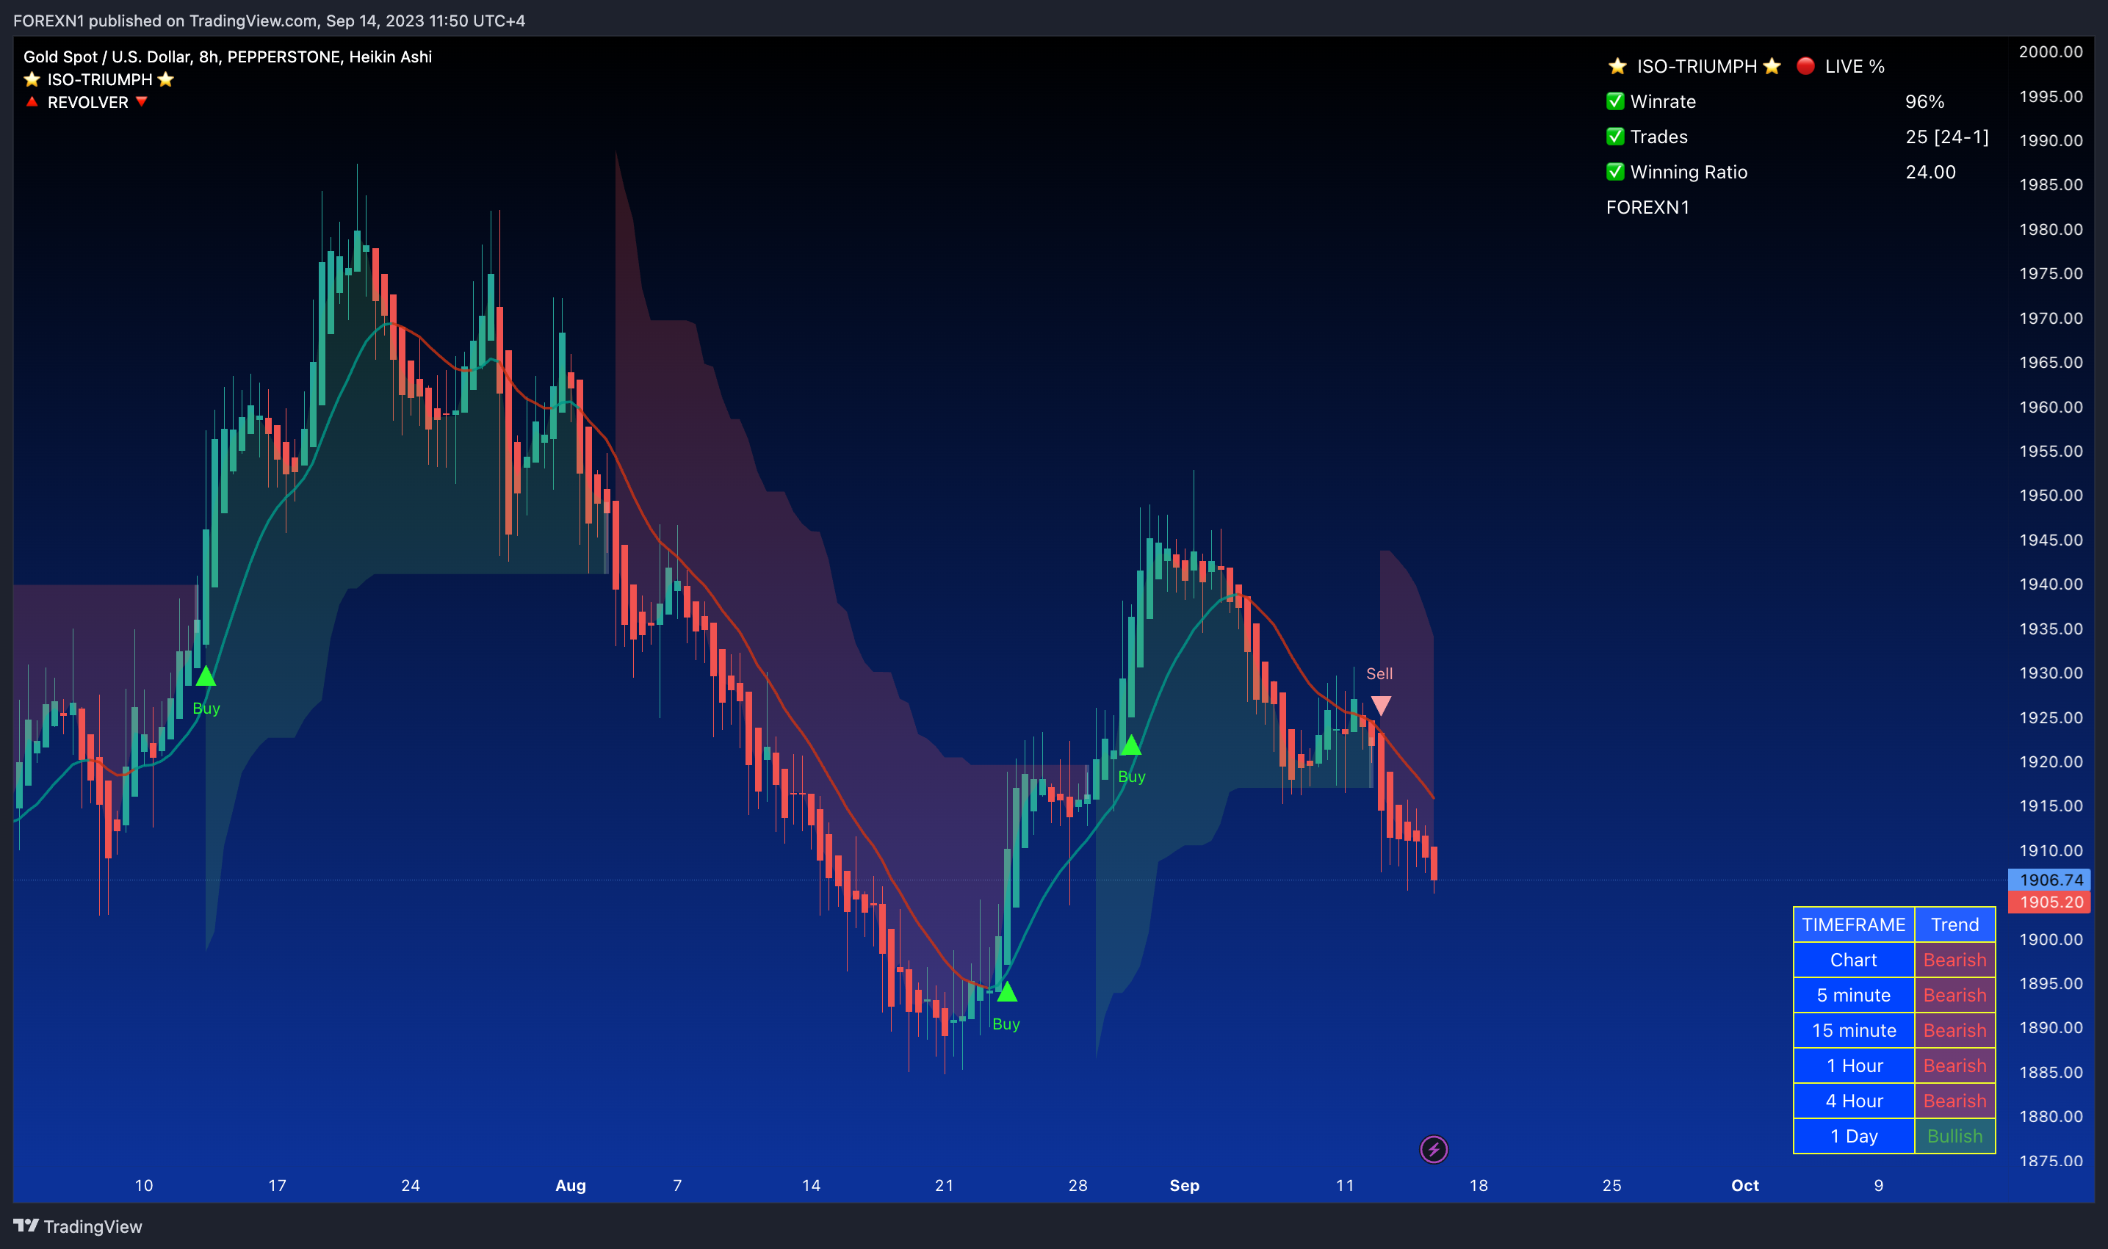
Task: Click the Trend header cell
Action: click(x=1954, y=924)
